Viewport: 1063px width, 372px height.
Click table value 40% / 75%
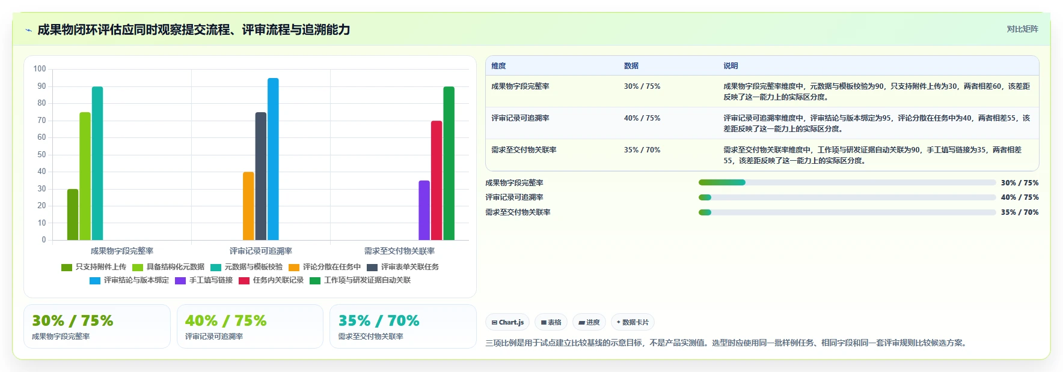click(x=642, y=118)
